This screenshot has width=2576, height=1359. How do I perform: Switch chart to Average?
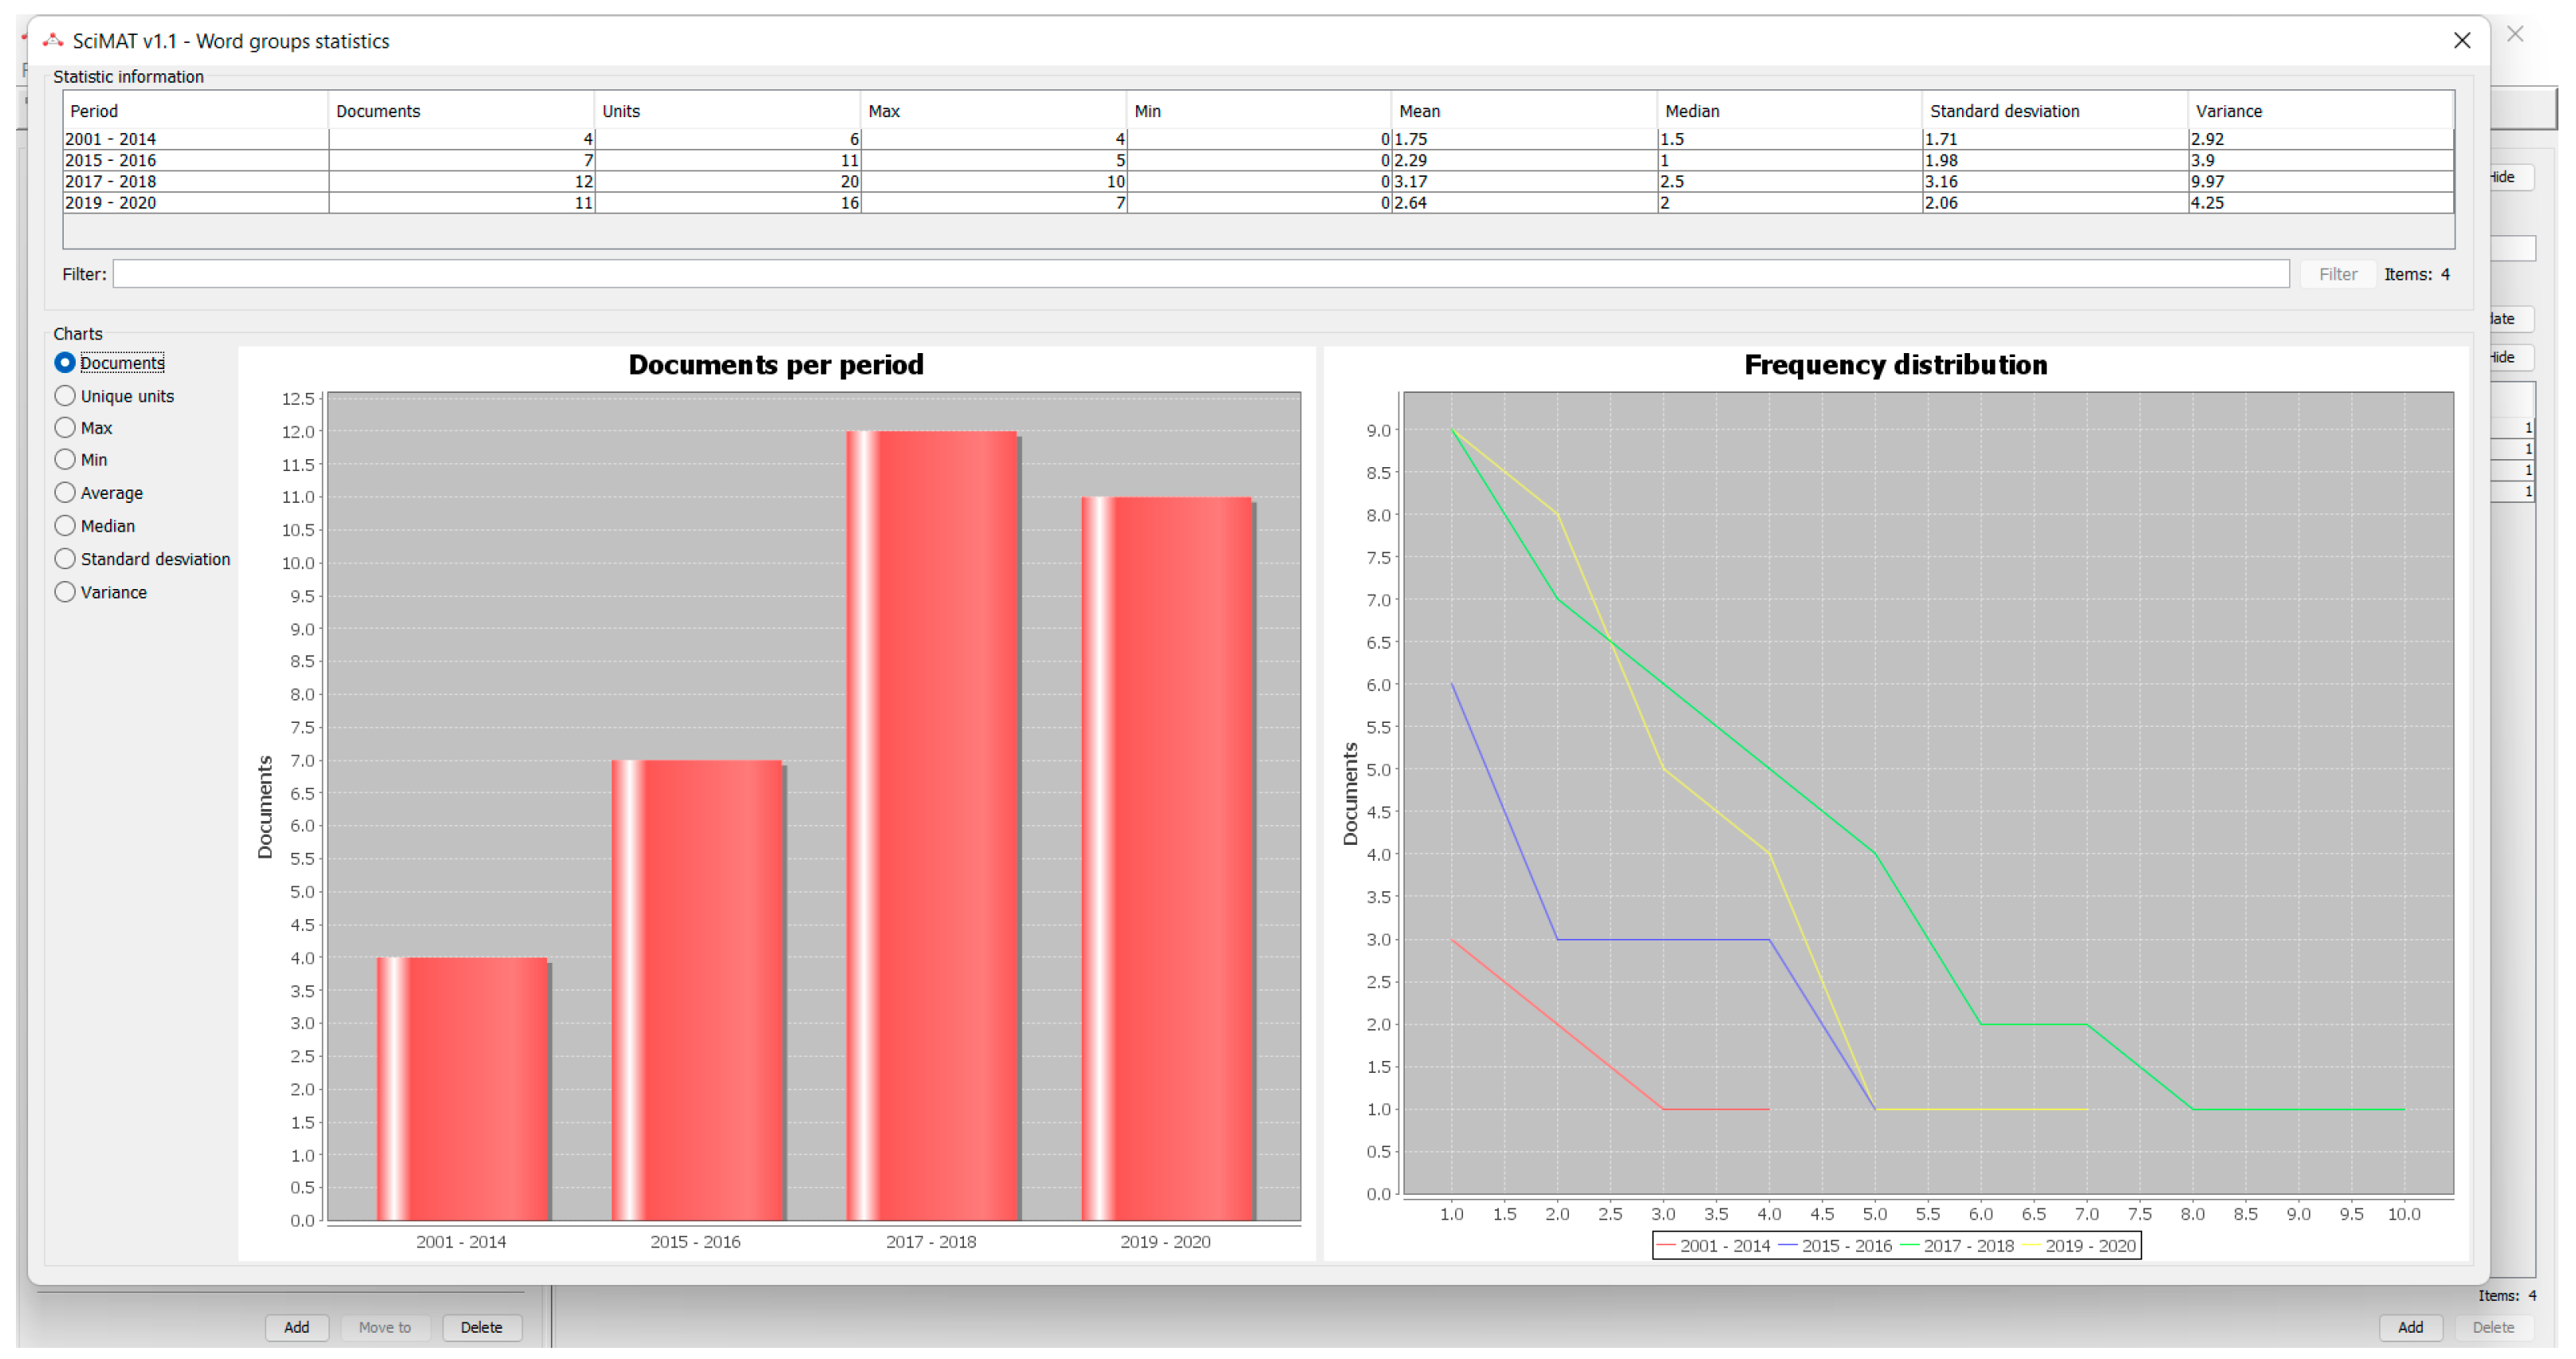tap(65, 493)
